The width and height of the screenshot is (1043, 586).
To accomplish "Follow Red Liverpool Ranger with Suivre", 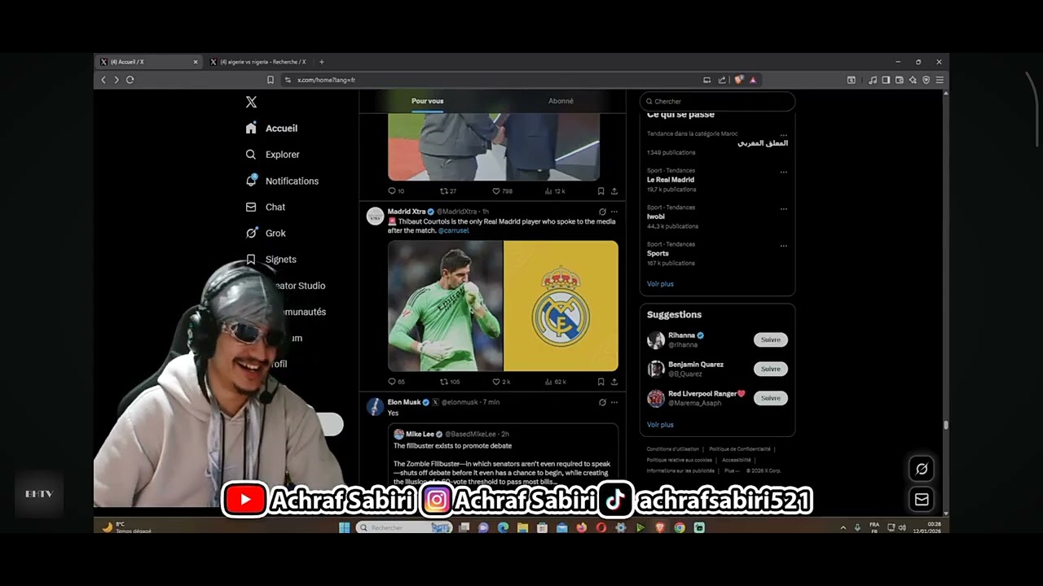I will (x=770, y=398).
